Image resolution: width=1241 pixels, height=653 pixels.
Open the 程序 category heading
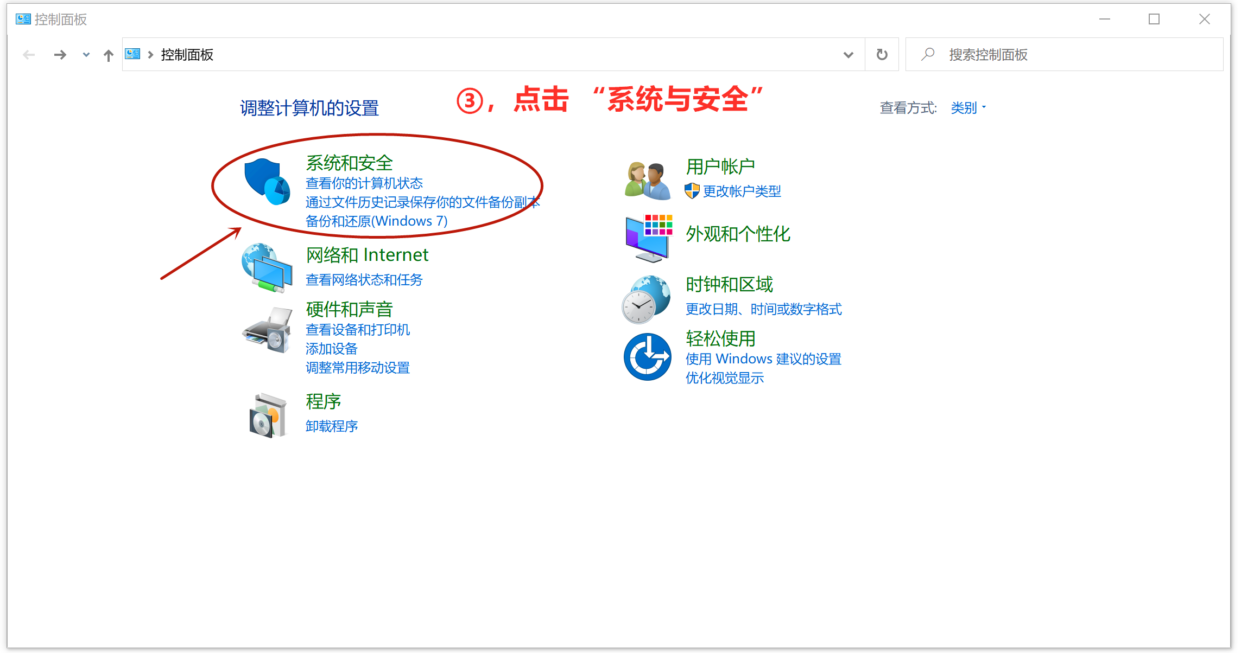323,401
